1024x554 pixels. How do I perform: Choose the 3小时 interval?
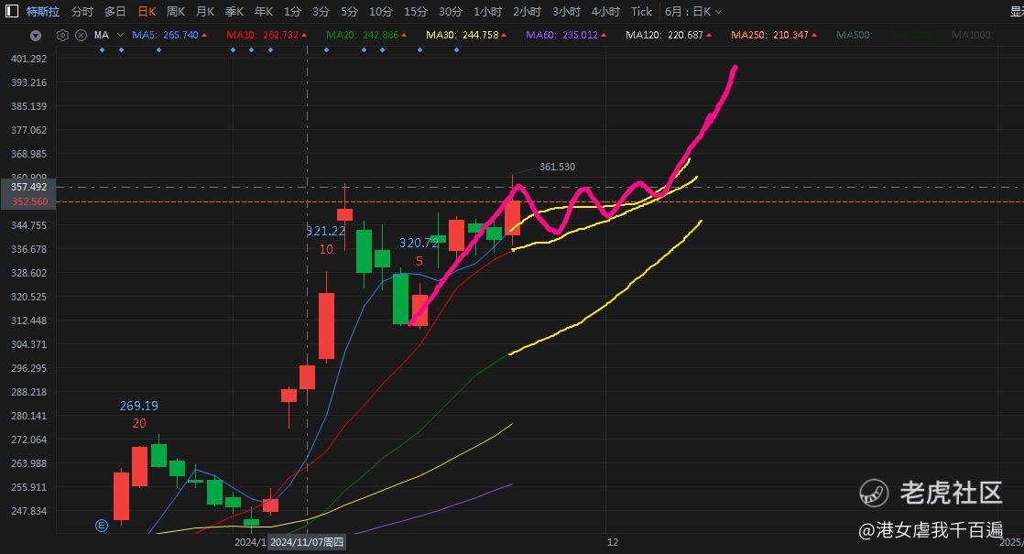point(566,12)
